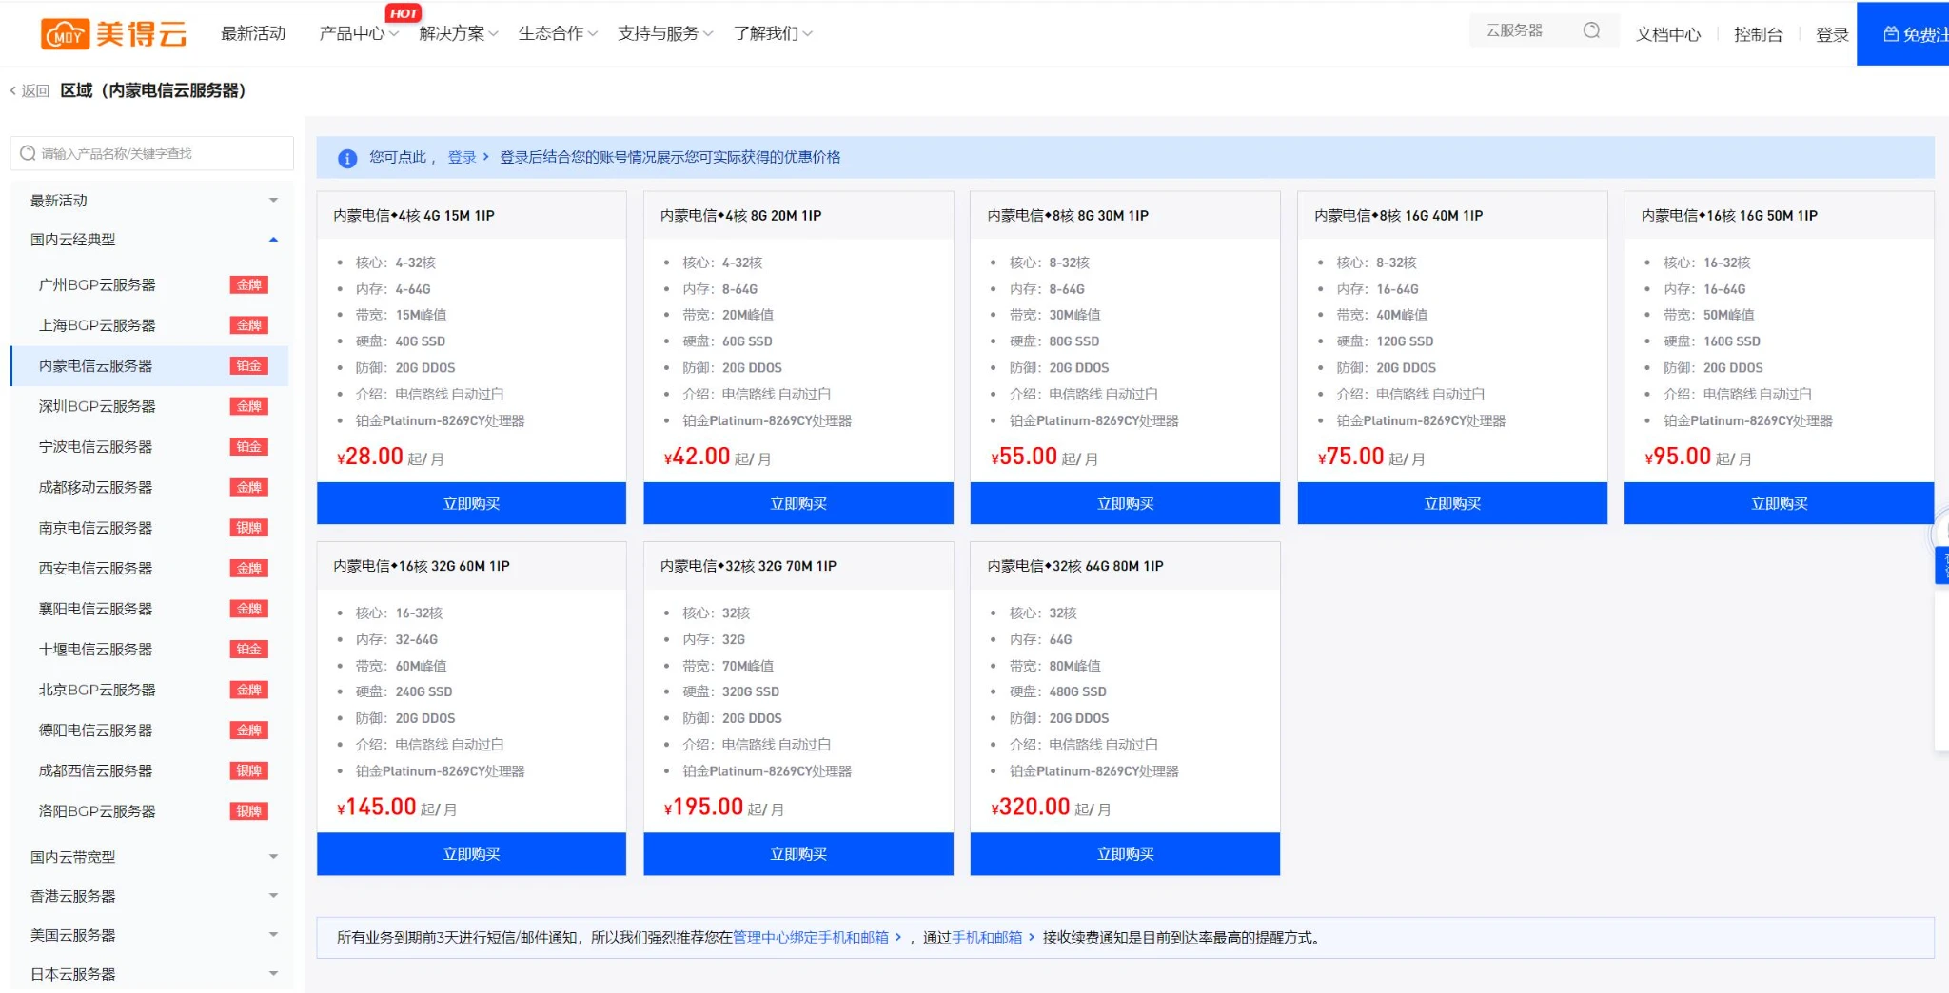The height and width of the screenshot is (993, 1949).
Task: Click the blue info icon in notice banner
Action: point(347,158)
